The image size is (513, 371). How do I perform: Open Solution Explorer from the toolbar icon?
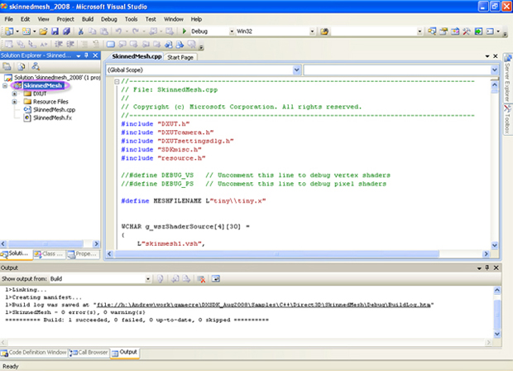pos(432,31)
